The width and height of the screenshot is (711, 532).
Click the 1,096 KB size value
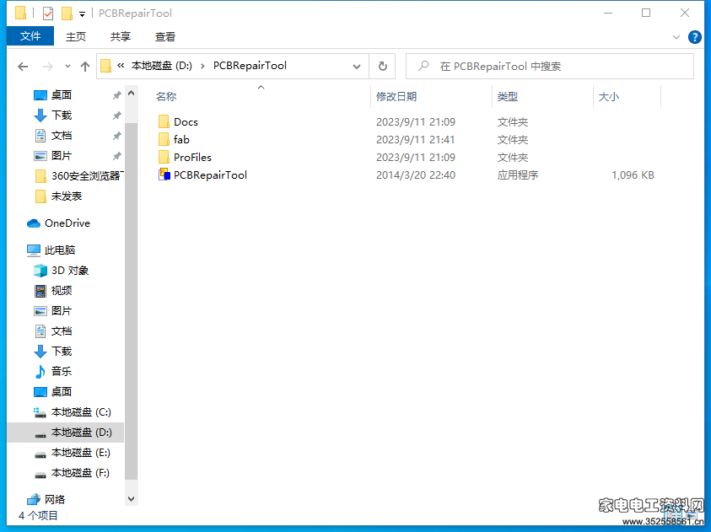point(633,175)
